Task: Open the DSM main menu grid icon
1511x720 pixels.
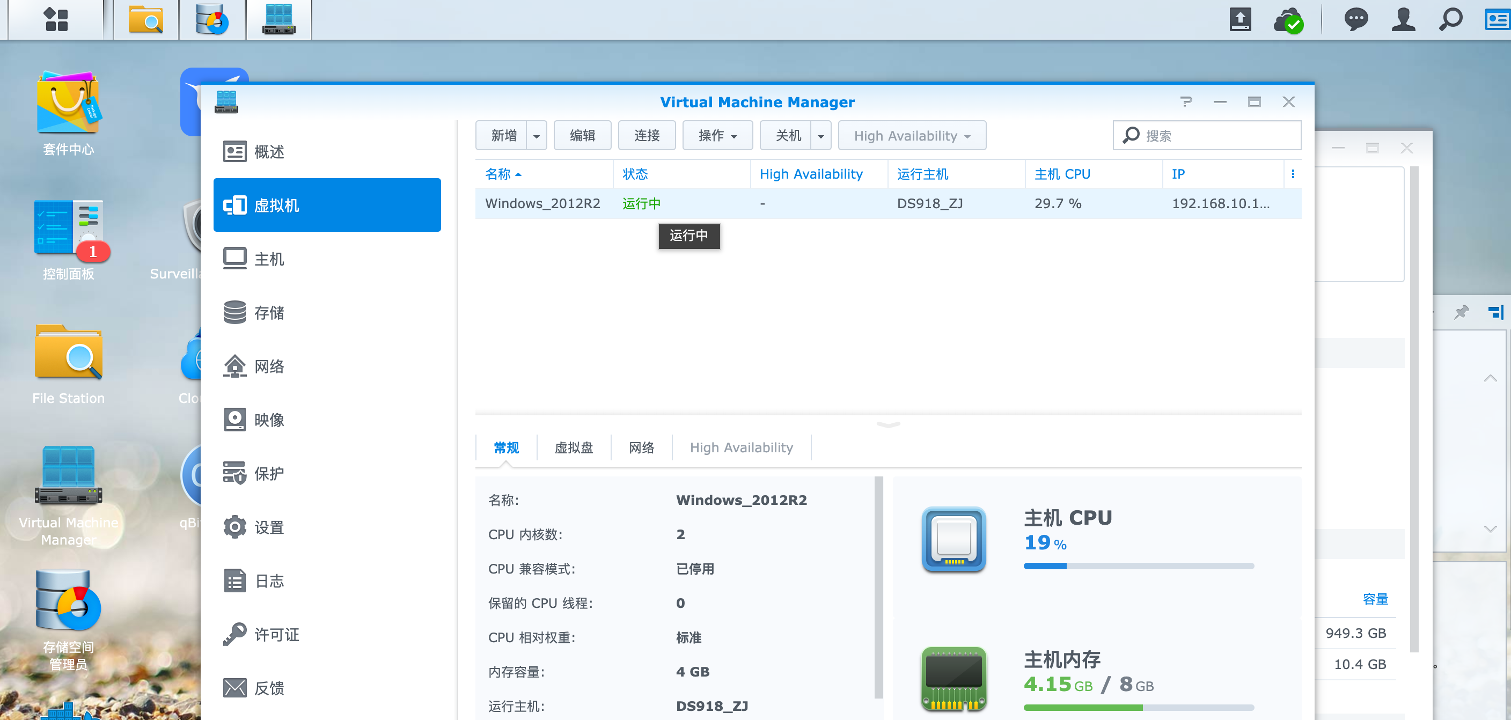Action: tap(56, 20)
